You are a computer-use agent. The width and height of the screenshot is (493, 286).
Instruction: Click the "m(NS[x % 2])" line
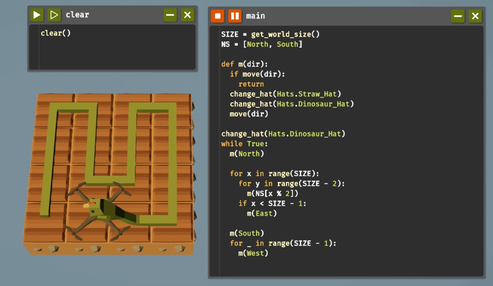coord(272,193)
